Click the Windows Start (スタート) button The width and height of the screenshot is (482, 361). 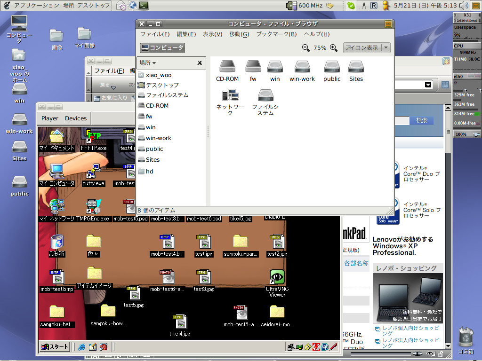coord(55,347)
